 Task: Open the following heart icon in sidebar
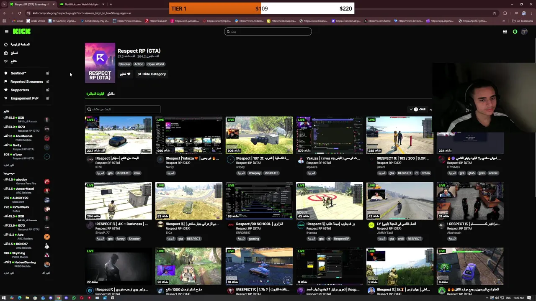pos(6,61)
